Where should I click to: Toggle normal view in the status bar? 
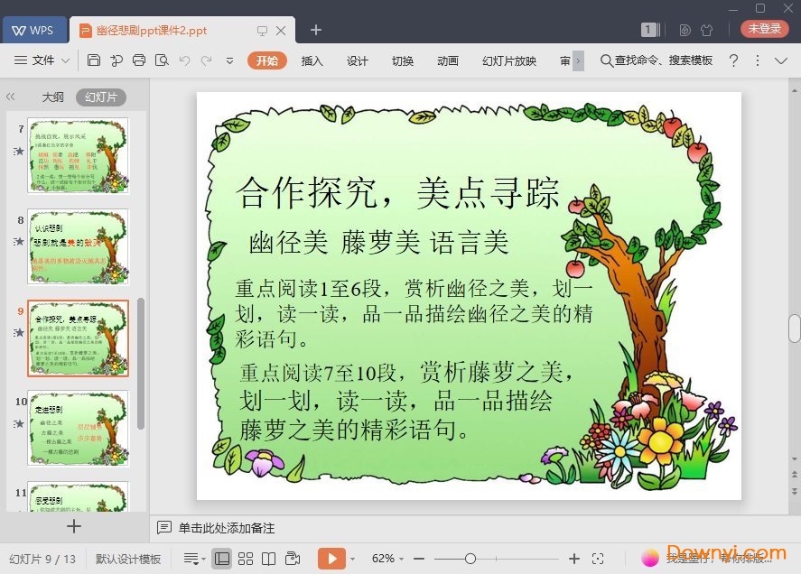222,559
